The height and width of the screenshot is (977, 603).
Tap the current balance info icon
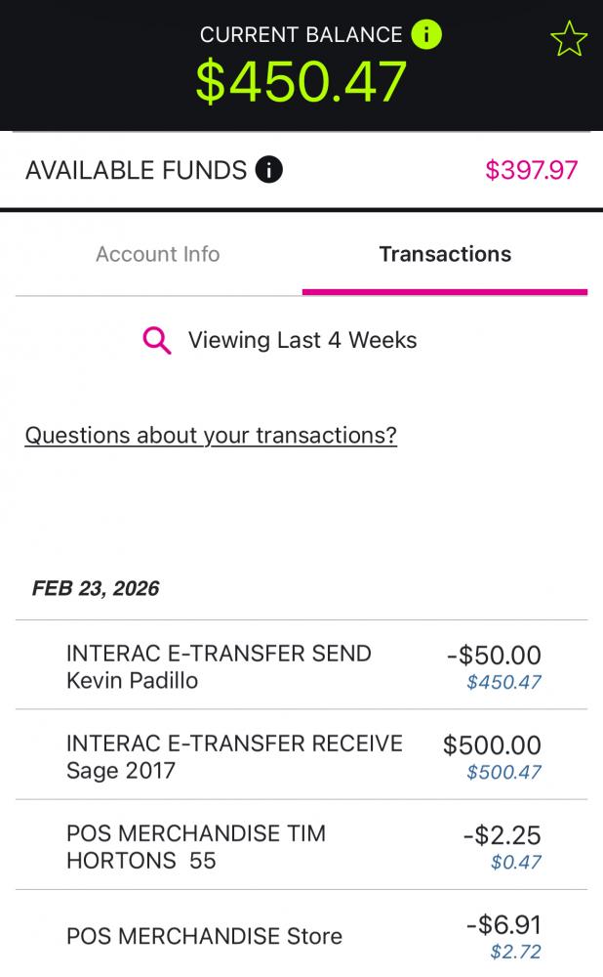tap(426, 35)
